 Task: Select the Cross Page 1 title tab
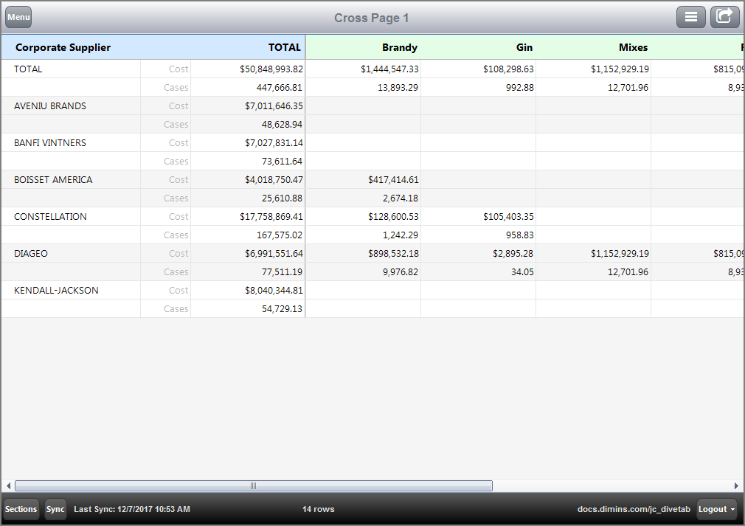[371, 17]
